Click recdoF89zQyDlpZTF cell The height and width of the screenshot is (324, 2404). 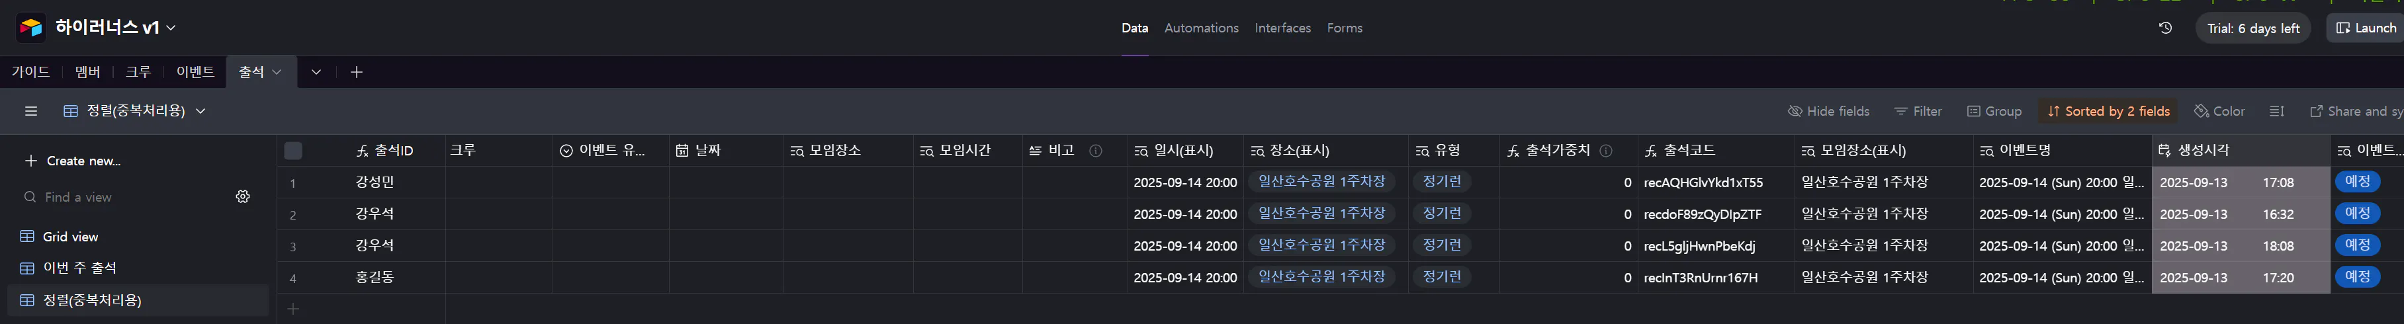(x=1716, y=214)
